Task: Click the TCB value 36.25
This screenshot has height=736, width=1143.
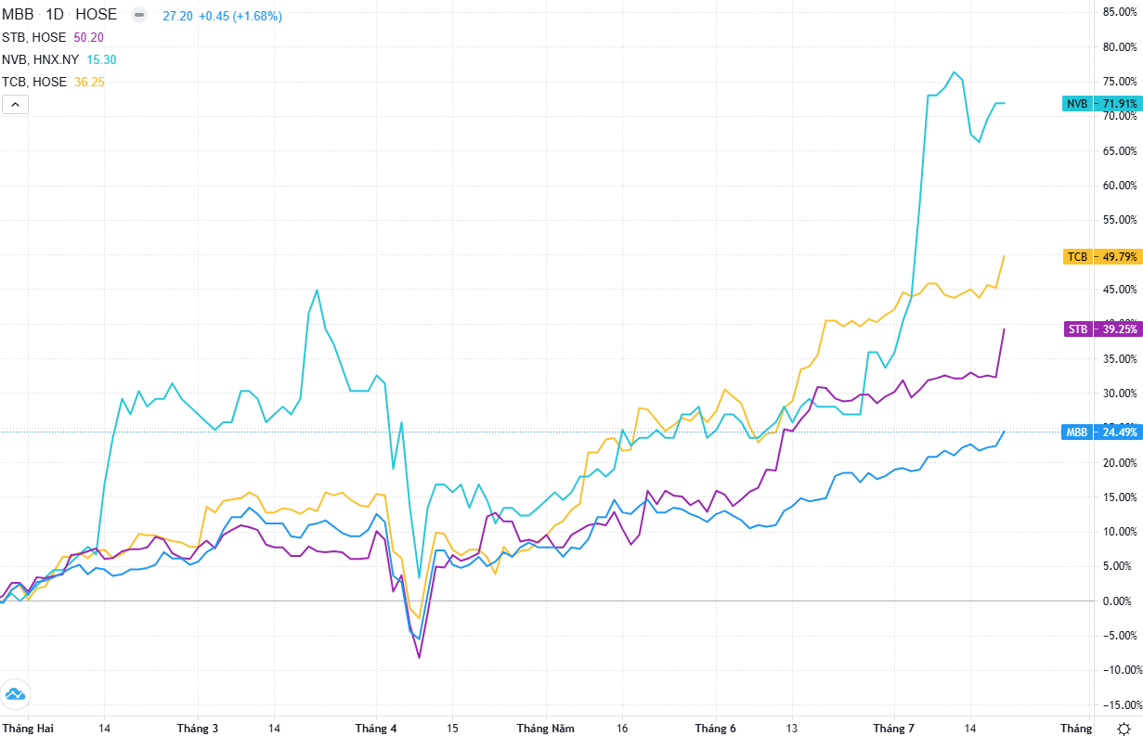Action: [88, 82]
